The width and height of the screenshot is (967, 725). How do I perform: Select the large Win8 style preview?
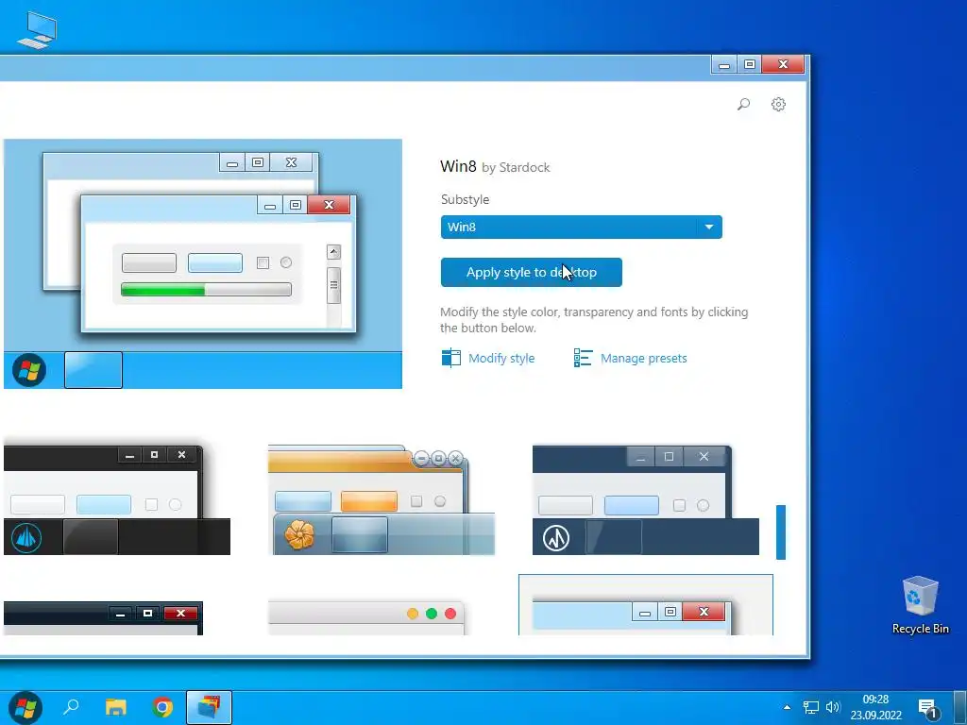[x=203, y=264]
